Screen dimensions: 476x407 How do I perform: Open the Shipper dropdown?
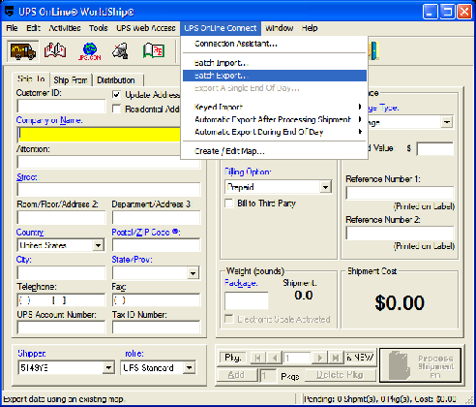(x=108, y=367)
